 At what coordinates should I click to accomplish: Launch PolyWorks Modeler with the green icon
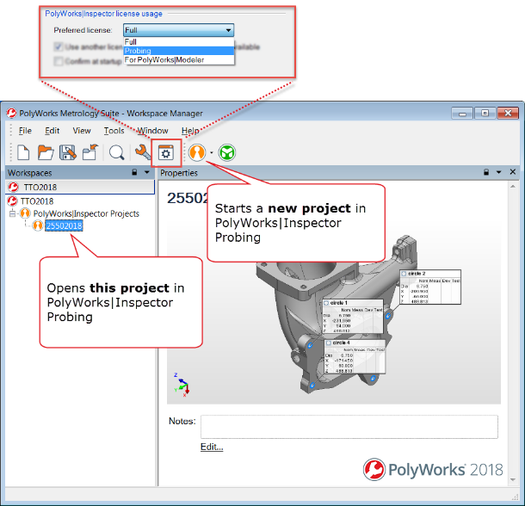pyautogui.click(x=227, y=152)
